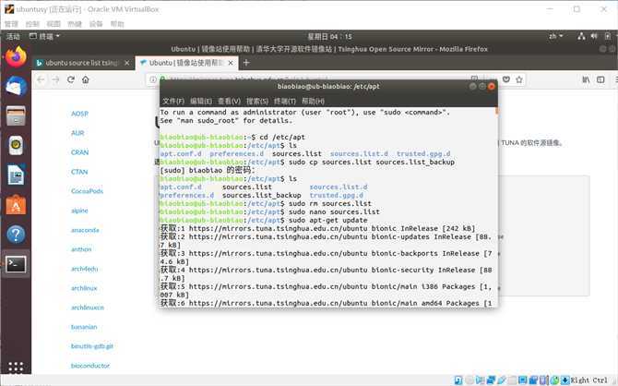Viewport: 618px width, 386px height.
Task: Open the terminal 搜索(S) menu
Action: (257, 101)
